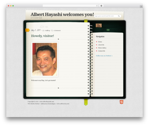The image size is (149, 126).
Task: Click the portrait photo thumbnail
Action: pos(45,59)
